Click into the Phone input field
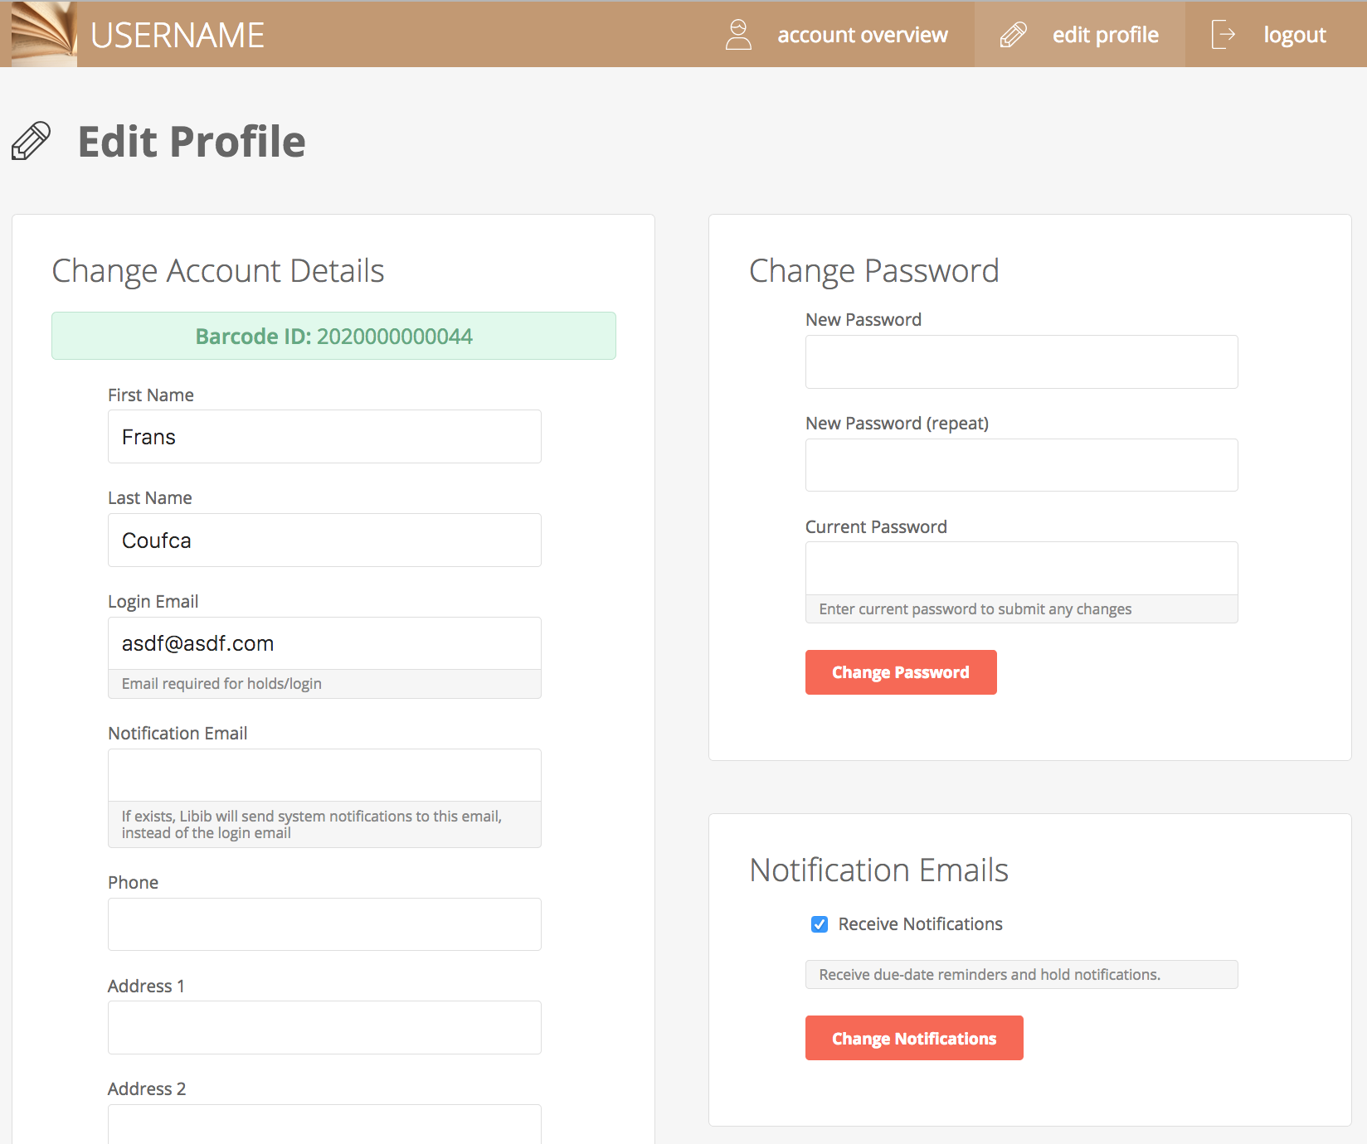Viewport: 1367px width, 1144px height. pos(324,924)
